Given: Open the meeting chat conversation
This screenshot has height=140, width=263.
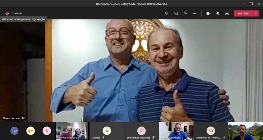Looking at the screenshot, I should coord(176,14).
